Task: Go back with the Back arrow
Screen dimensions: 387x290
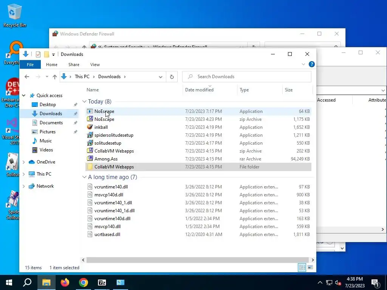Action: click(27, 77)
